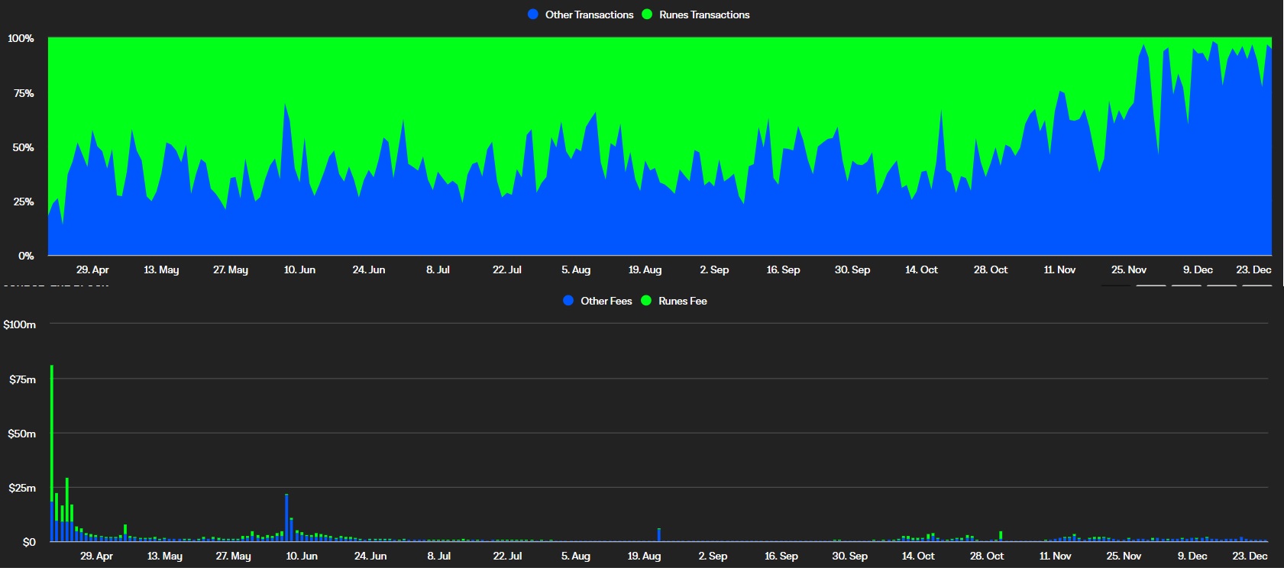Toggle the Other Fees legend label
This screenshot has height=571, width=1284.
(606, 301)
